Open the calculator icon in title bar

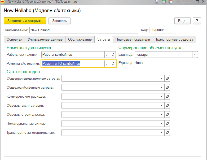164,2
